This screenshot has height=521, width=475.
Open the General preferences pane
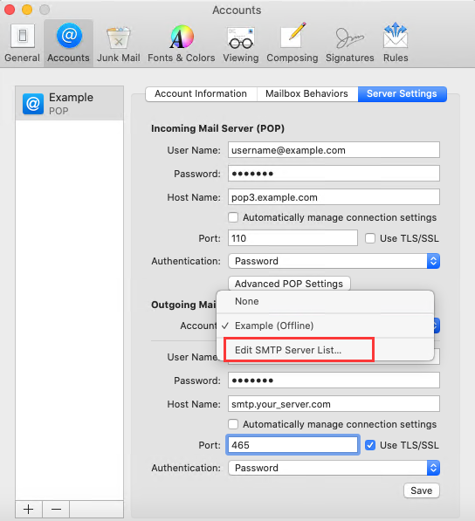click(23, 43)
